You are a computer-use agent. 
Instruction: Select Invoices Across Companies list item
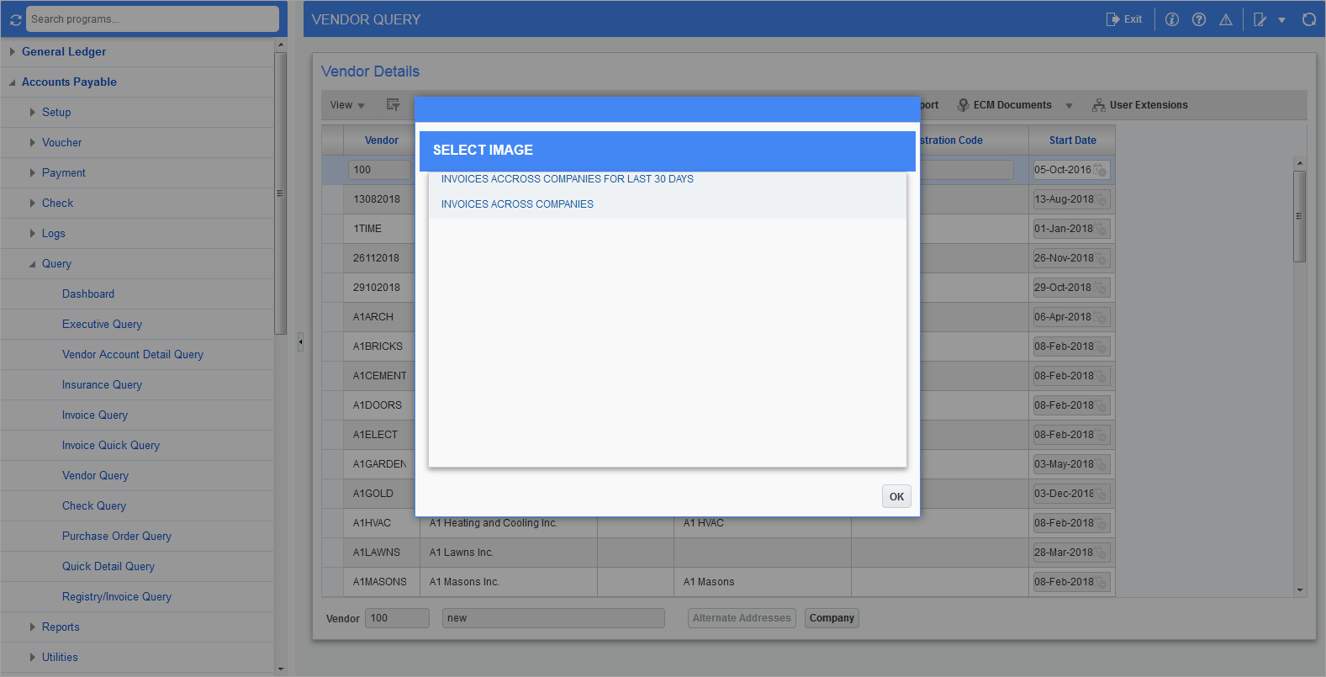[517, 204]
